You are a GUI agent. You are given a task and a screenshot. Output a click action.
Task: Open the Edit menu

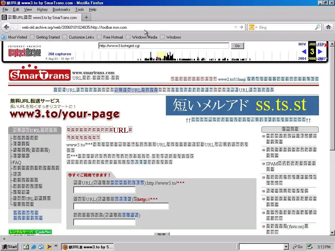pyautogui.click(x=16, y=9)
